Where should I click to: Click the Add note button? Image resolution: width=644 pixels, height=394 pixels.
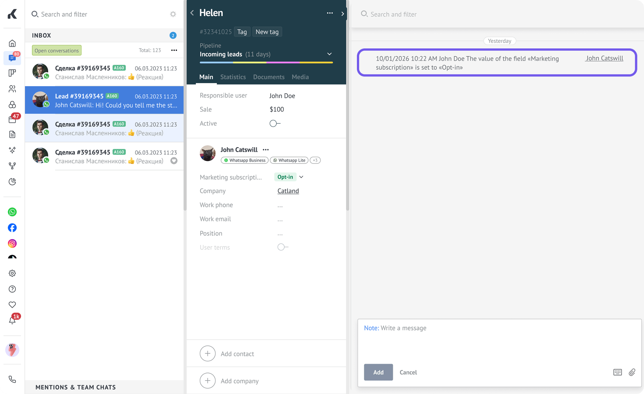[x=378, y=372]
